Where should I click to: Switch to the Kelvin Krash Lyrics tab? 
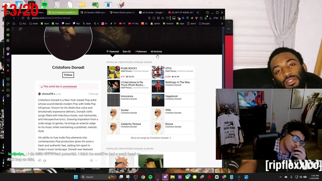pyautogui.click(x=123, y=12)
